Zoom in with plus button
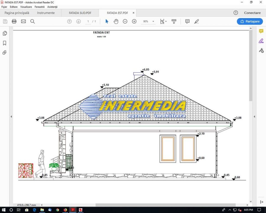Screen dimensions: 266x213 click(x=134, y=21)
